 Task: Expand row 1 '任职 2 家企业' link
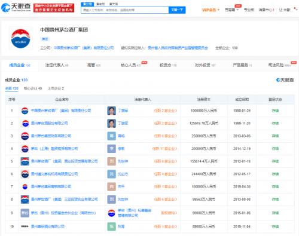click(166, 111)
